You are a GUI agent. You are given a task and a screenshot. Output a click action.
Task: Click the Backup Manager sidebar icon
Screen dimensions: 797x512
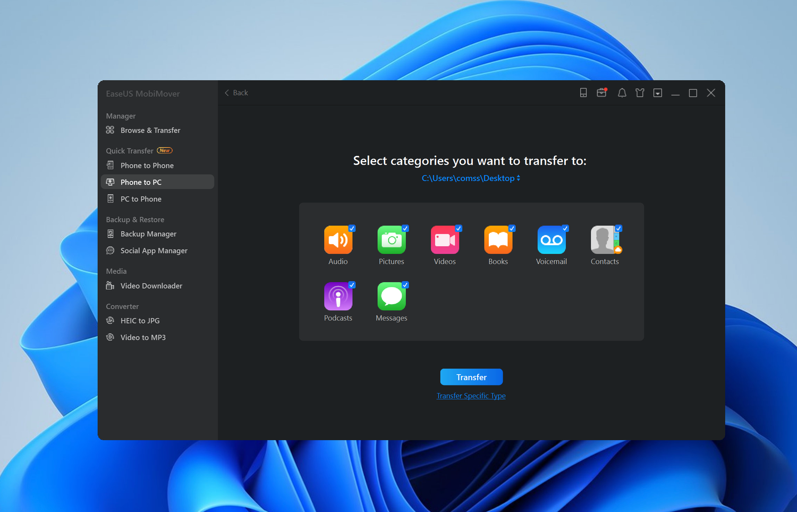(111, 234)
